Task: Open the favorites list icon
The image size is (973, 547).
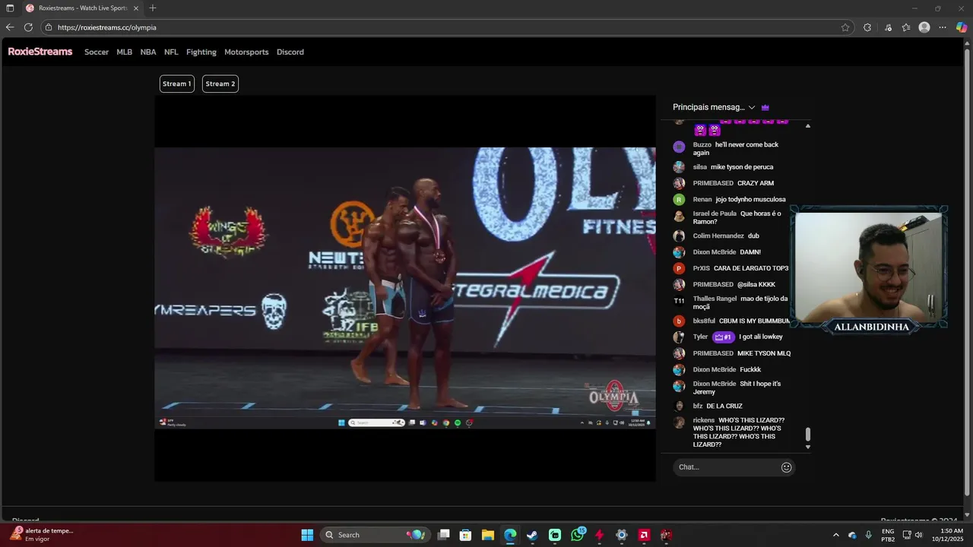Action: 906,27
